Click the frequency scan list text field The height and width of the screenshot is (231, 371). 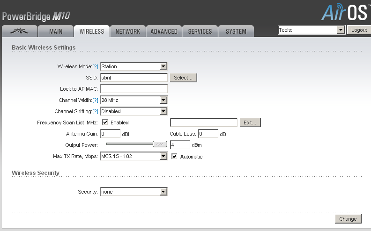[x=204, y=123]
